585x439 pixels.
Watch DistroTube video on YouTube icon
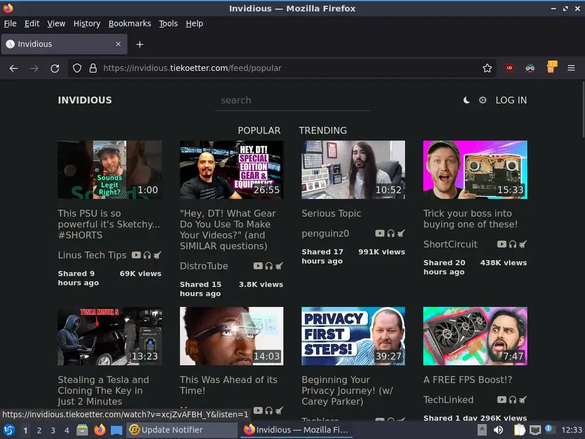coord(258,266)
